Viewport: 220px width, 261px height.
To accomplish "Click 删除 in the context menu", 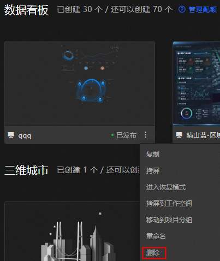I will pyautogui.click(x=153, y=253).
